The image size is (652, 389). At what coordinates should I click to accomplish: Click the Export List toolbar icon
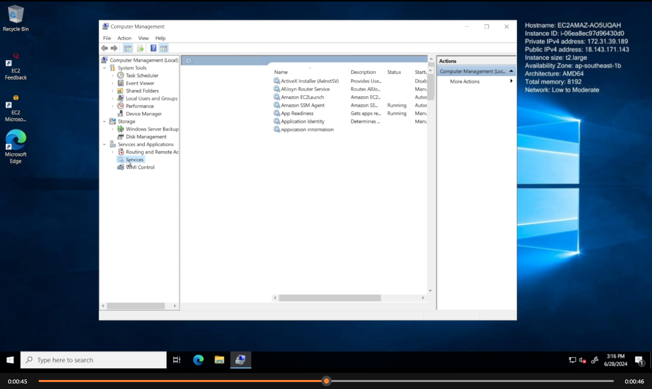[x=140, y=48]
